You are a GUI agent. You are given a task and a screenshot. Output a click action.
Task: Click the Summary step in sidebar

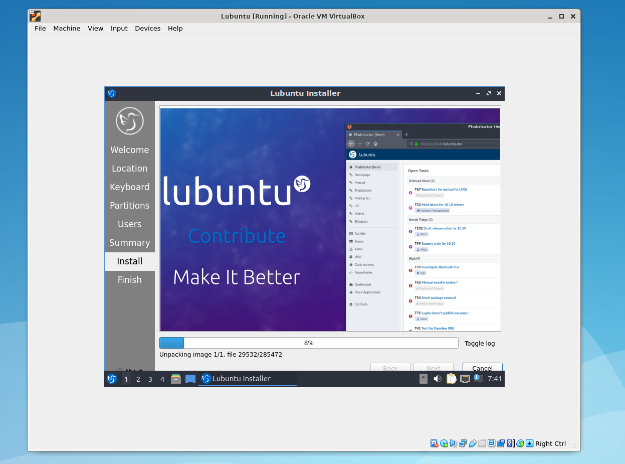pos(130,243)
